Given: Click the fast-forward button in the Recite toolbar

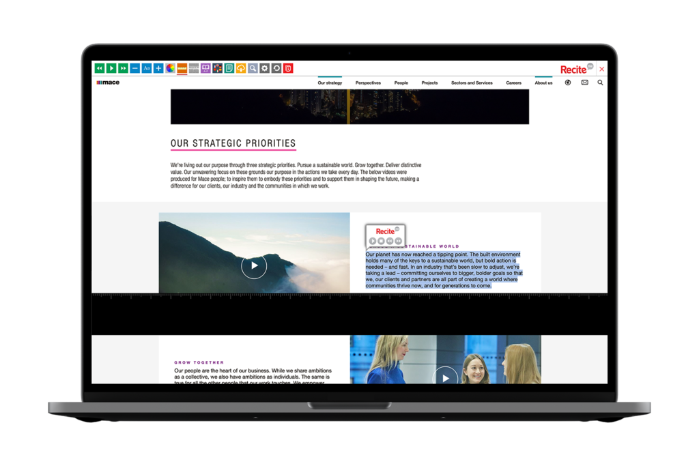Looking at the screenshot, I should pyautogui.click(x=123, y=68).
